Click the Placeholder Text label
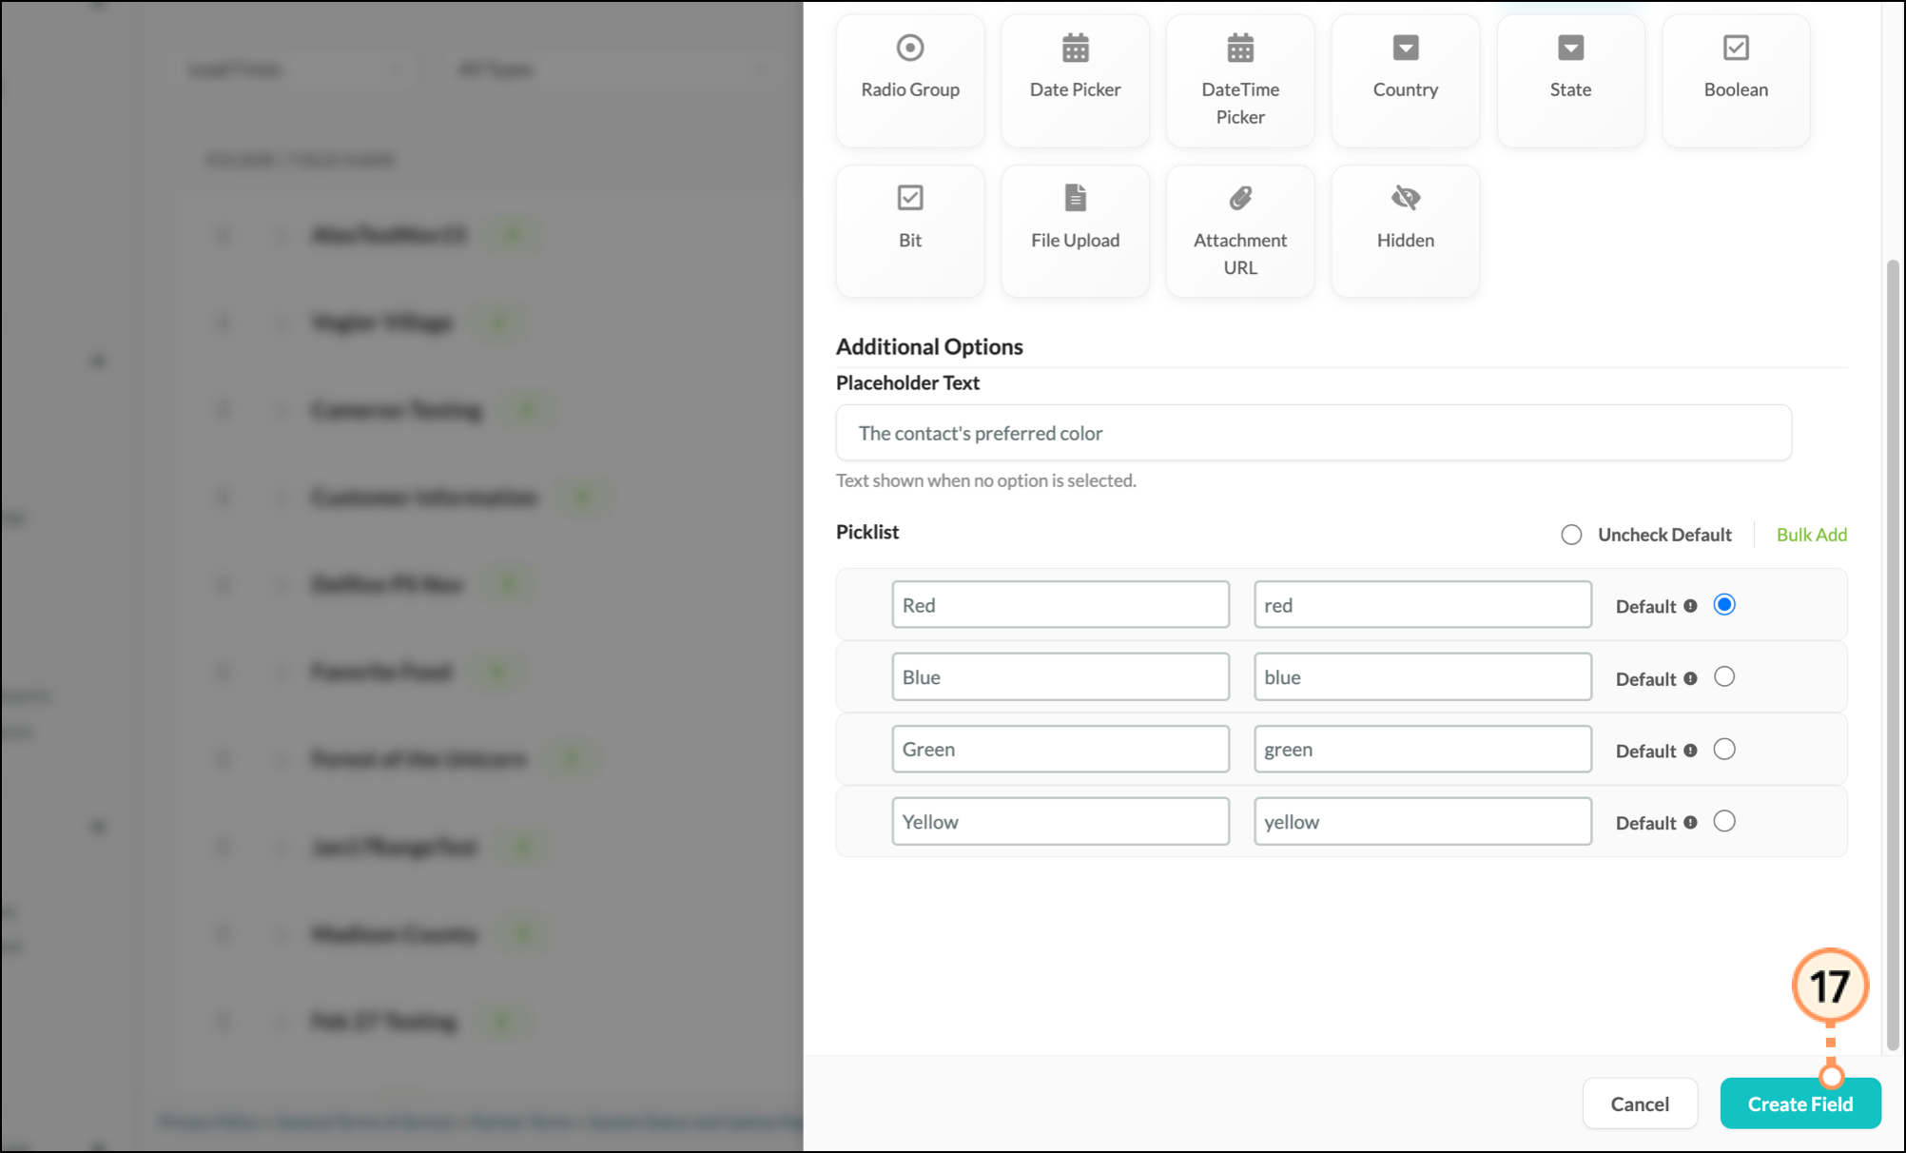The width and height of the screenshot is (1906, 1153). pos(907,382)
